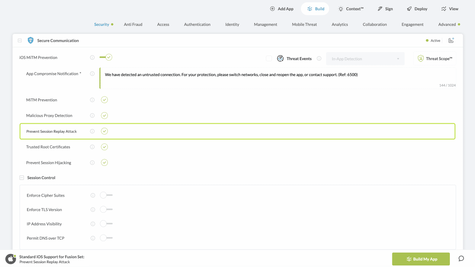Viewport: 475px width, 267px height.
Task: Open the notes icon beside Active status
Action: [451, 40]
